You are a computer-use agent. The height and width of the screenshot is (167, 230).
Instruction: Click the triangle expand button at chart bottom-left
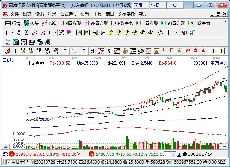coord(6,146)
